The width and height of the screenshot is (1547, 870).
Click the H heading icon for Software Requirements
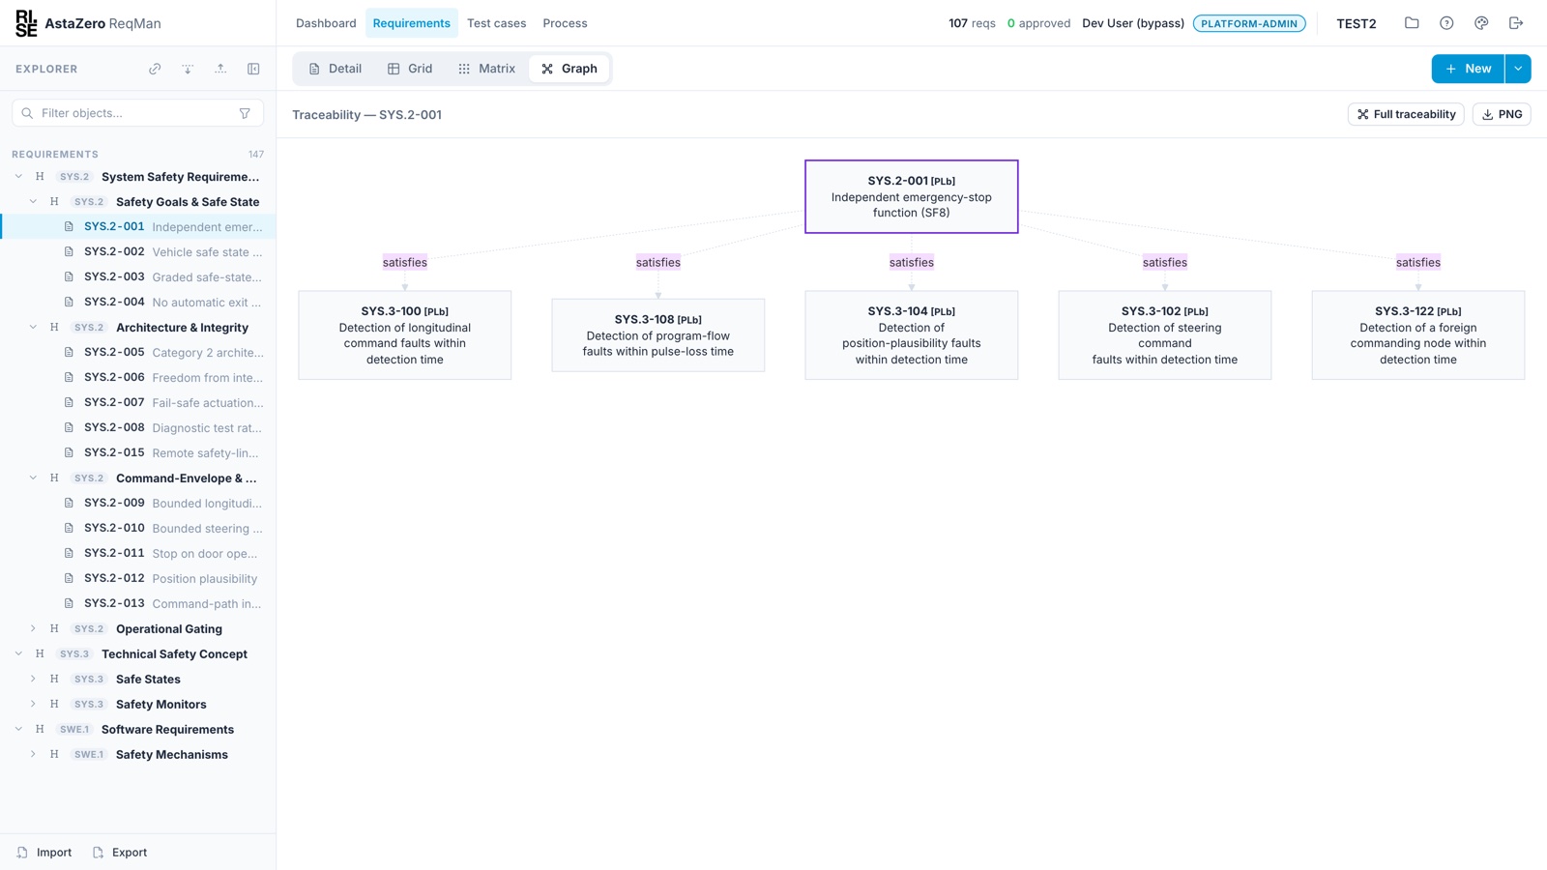point(40,729)
